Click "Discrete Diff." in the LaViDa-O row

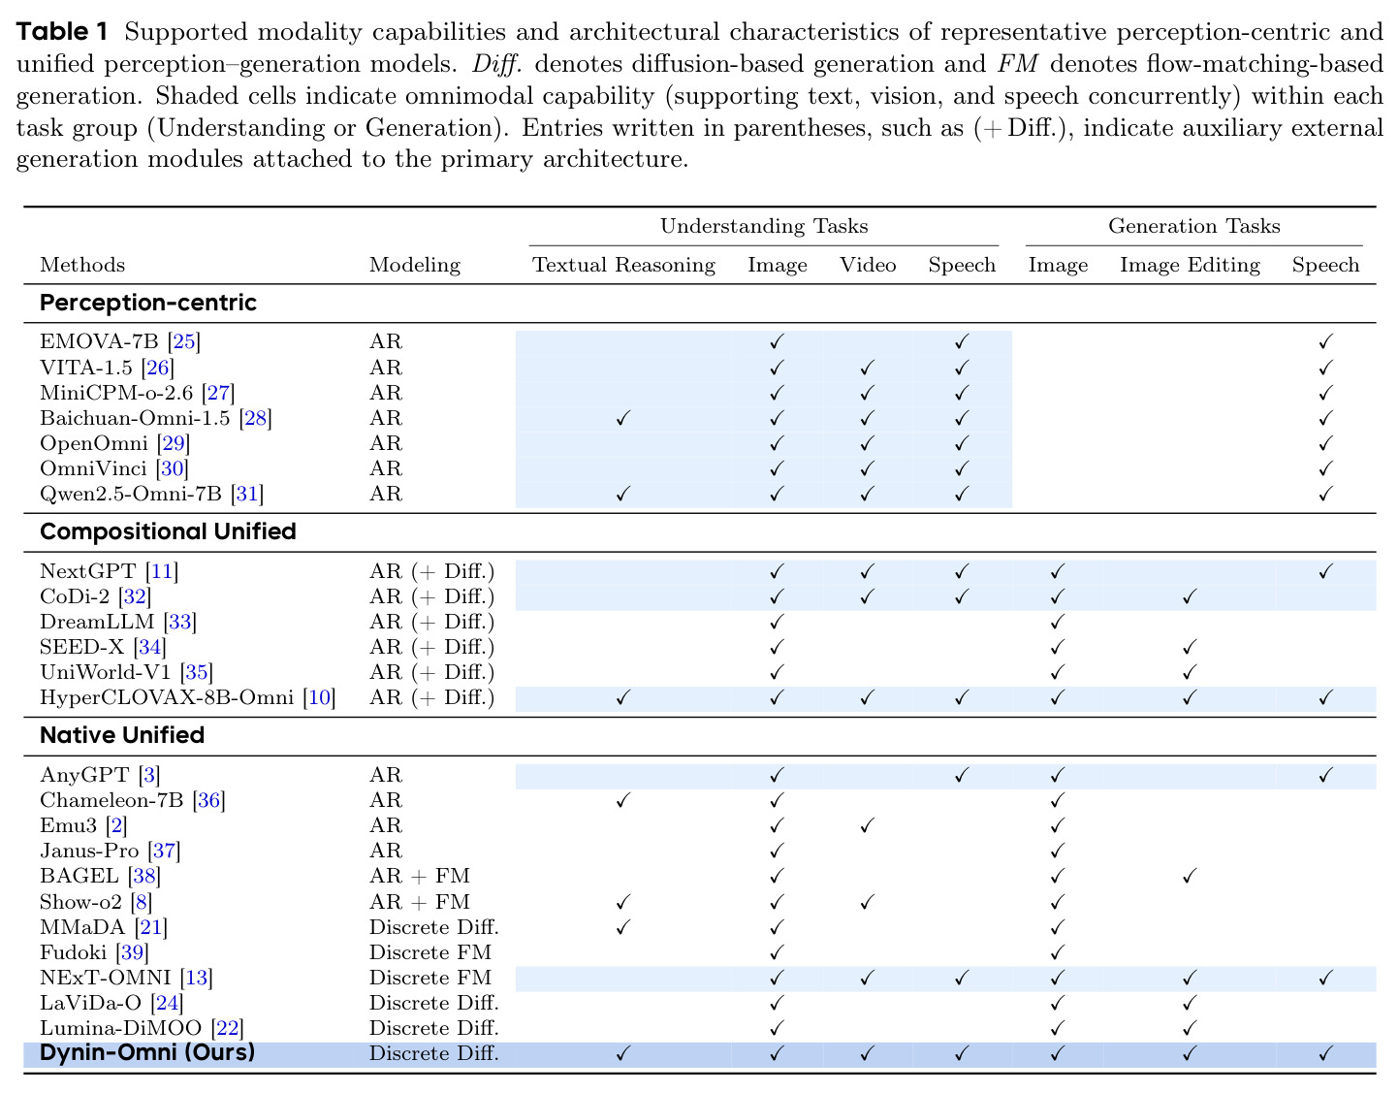point(434,1003)
